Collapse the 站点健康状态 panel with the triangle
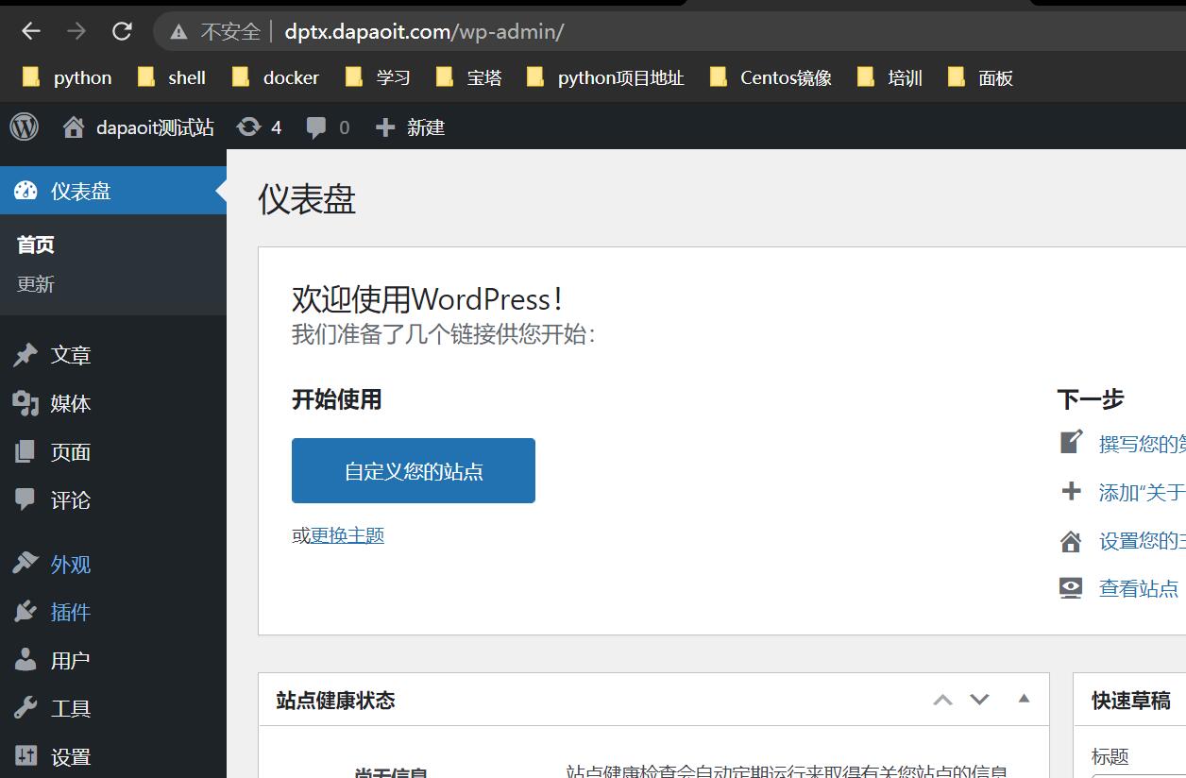The width and height of the screenshot is (1186, 778). (x=1024, y=699)
